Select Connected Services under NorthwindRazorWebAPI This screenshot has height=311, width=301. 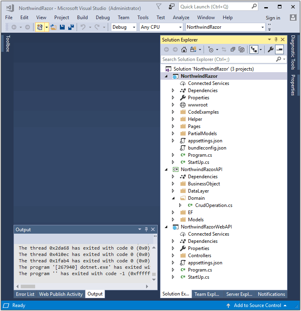208,234
